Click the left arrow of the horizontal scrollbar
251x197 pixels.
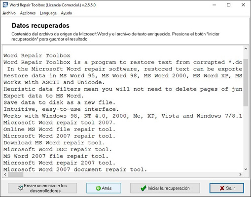(5, 174)
